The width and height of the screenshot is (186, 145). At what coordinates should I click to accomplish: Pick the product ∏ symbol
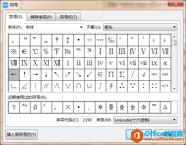[x=111, y=75]
